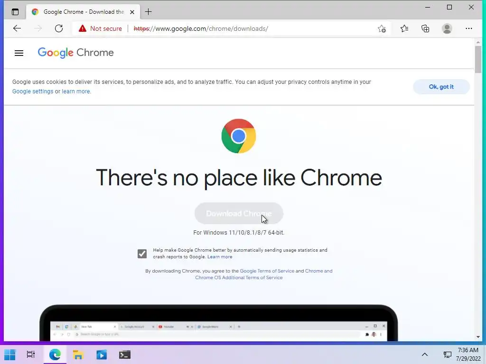This screenshot has height=364, width=486.
Task: Show hidden system tray icons
Action: tap(425, 355)
